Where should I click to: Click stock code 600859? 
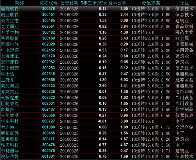[x=48, y=80]
